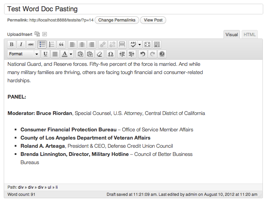Click the permalink URL text
This screenshot has width=269, height=203.
62,20
